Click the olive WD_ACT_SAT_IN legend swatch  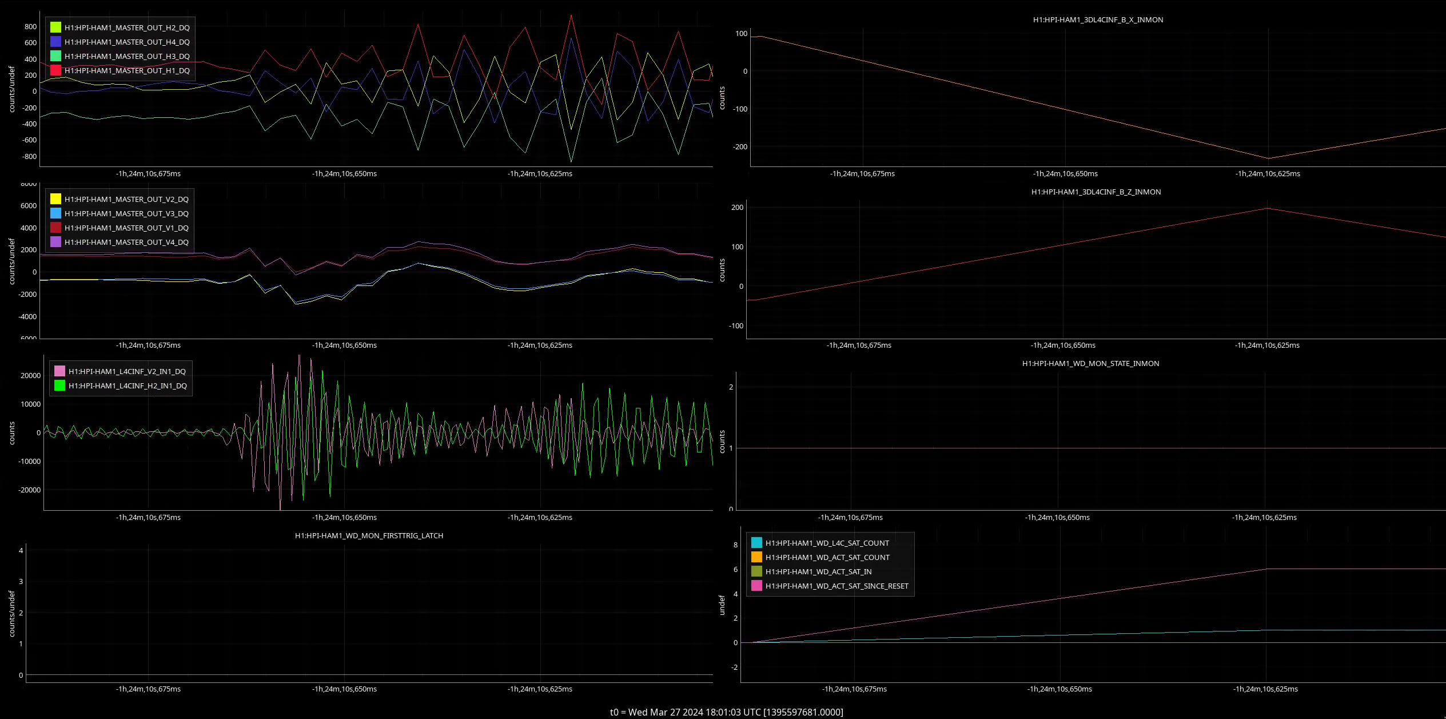756,571
